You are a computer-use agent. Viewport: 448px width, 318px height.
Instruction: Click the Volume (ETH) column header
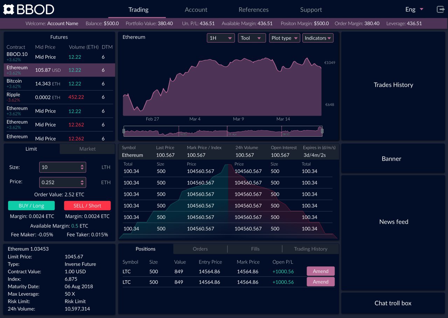point(83,47)
